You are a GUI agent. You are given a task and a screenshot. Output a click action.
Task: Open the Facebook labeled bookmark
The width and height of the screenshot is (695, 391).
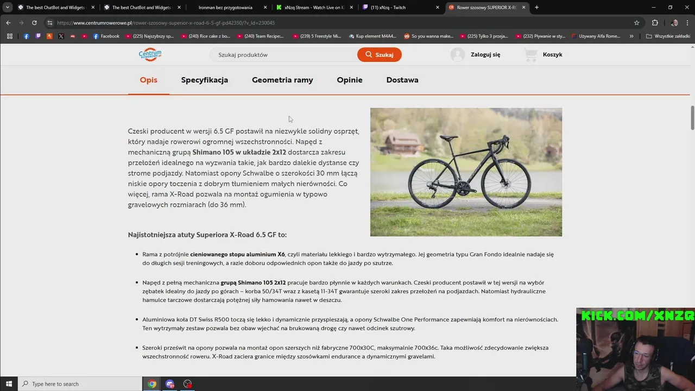[x=106, y=36]
